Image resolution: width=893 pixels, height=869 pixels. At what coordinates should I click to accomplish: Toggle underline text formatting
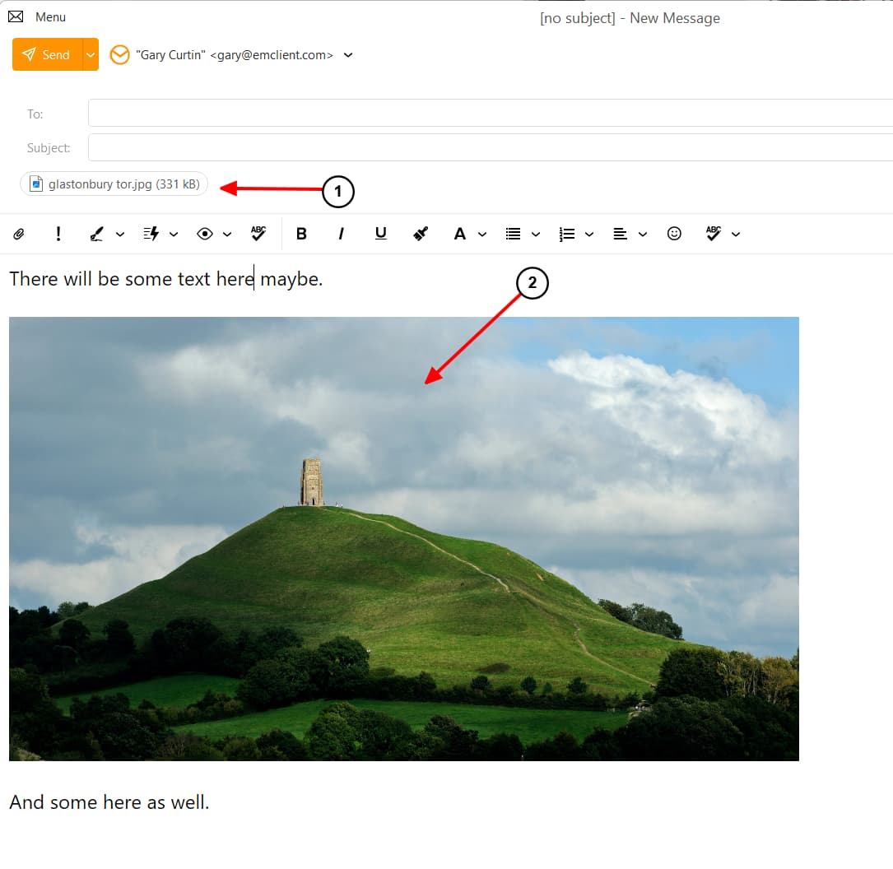[380, 234]
